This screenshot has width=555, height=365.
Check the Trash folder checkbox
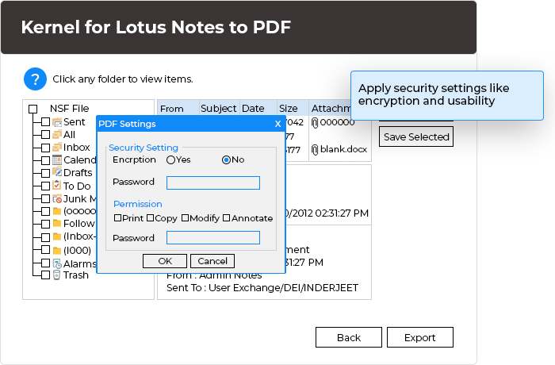pos(45,275)
